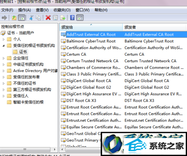Open the 操作(A) menu
Screen dimensions: 187x156
[x=24, y=10]
